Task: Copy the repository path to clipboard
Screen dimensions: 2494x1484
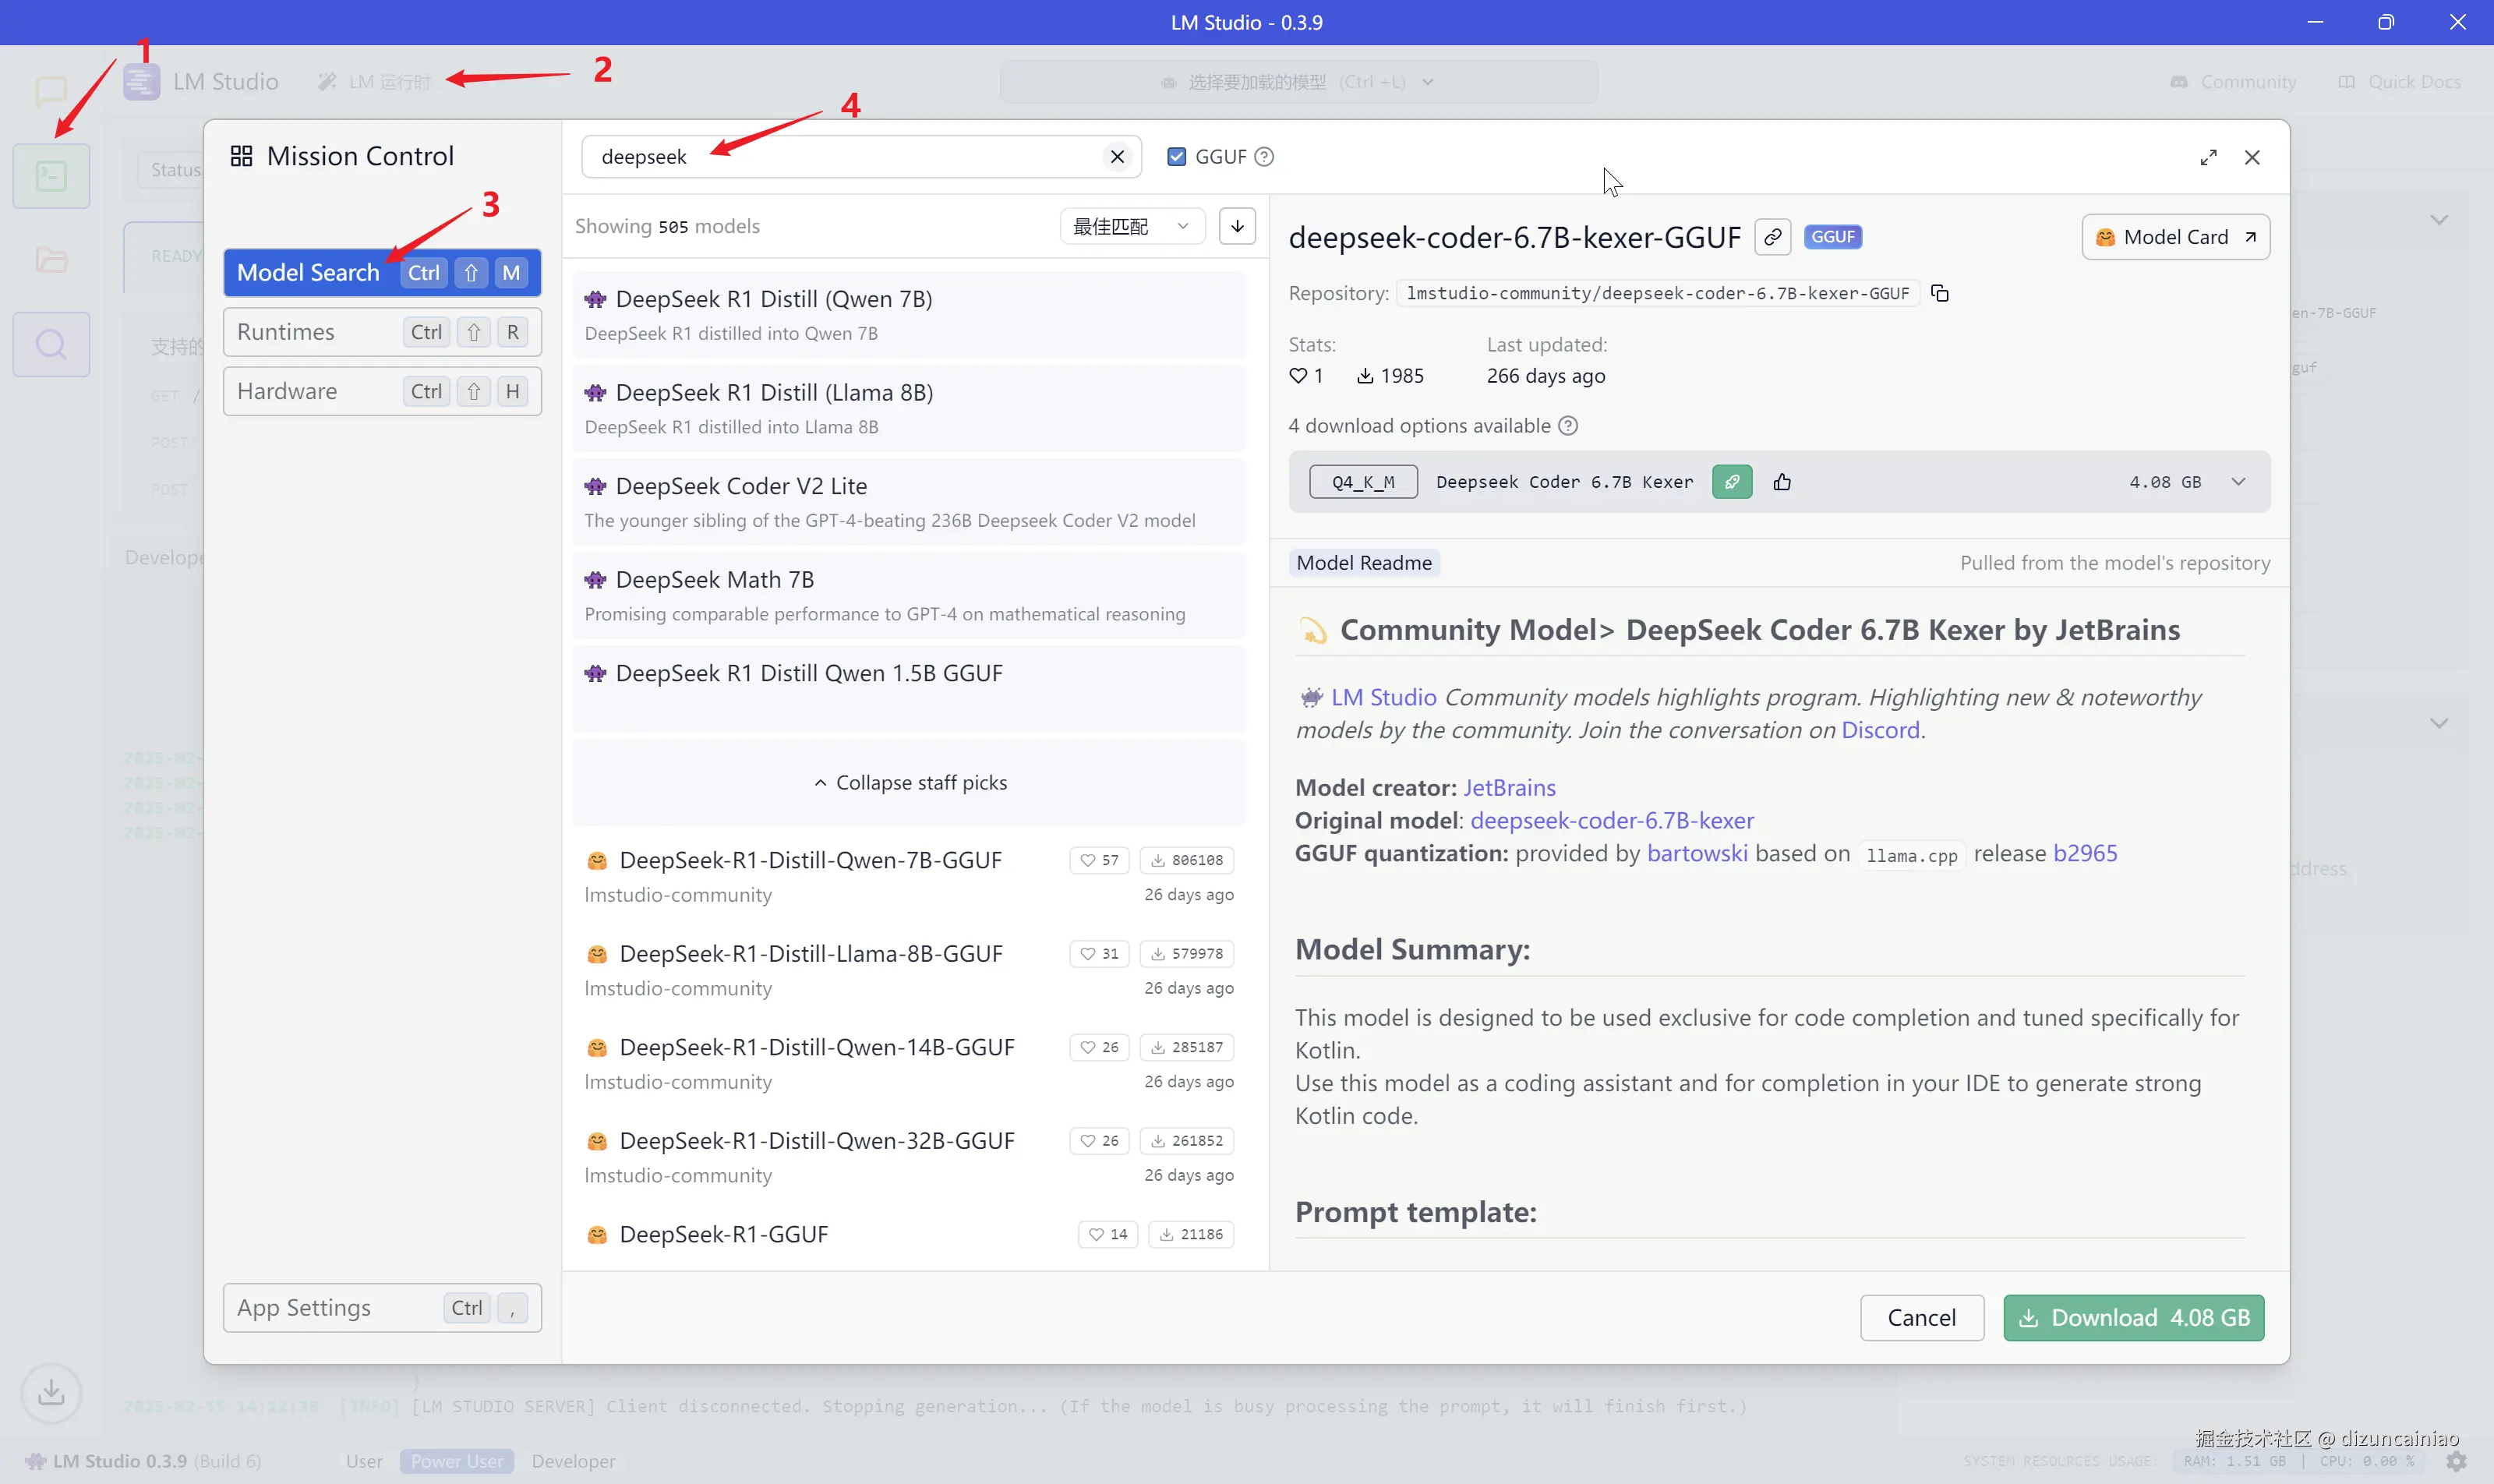Action: (x=1940, y=293)
